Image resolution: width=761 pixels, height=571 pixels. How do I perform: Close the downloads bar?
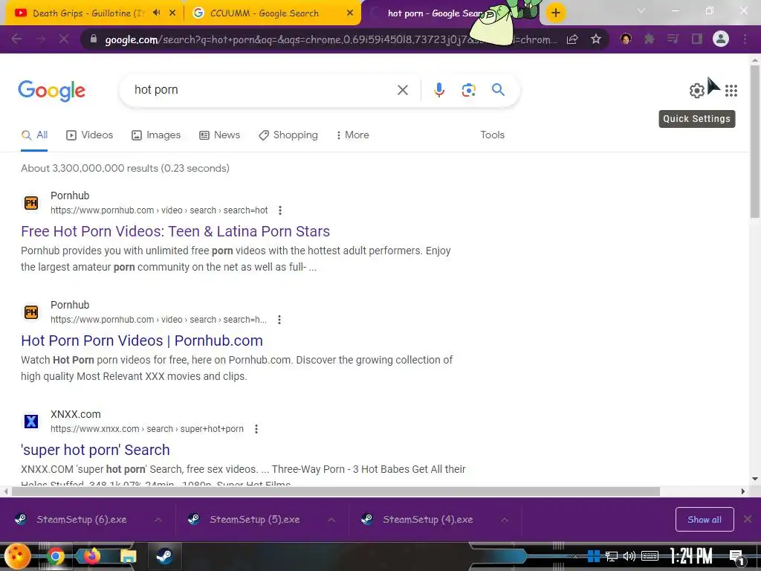click(x=748, y=520)
